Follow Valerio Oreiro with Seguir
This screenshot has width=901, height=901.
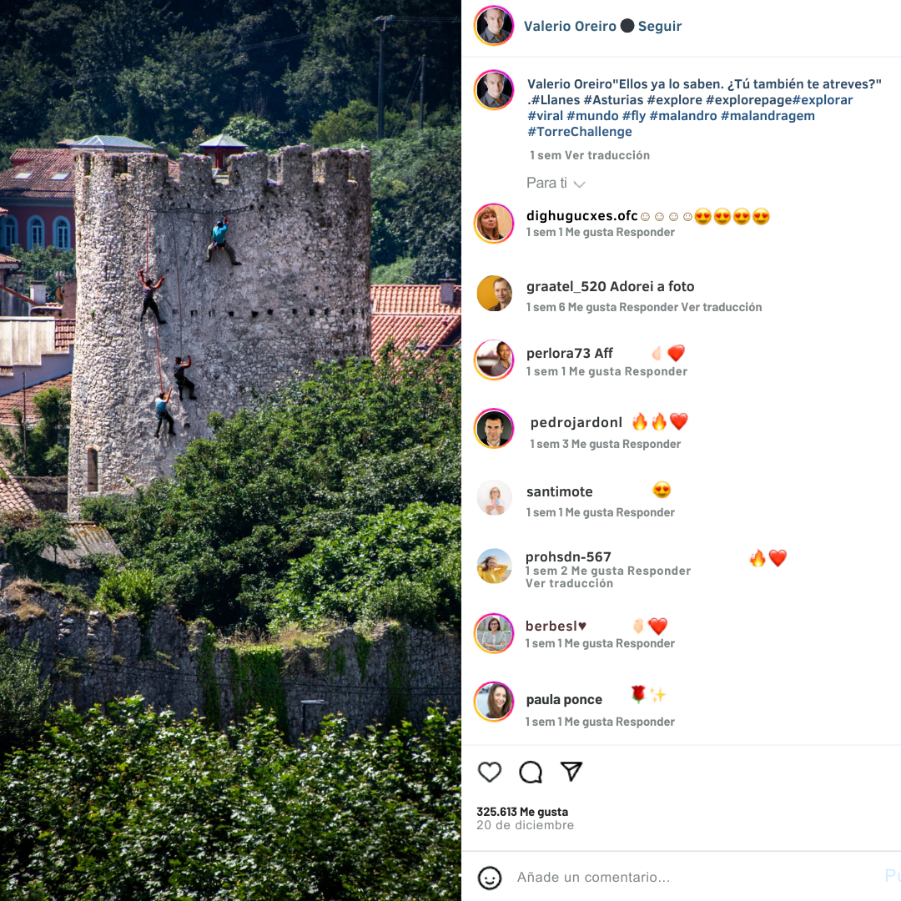point(660,26)
